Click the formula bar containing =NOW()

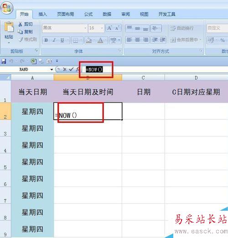point(155,70)
